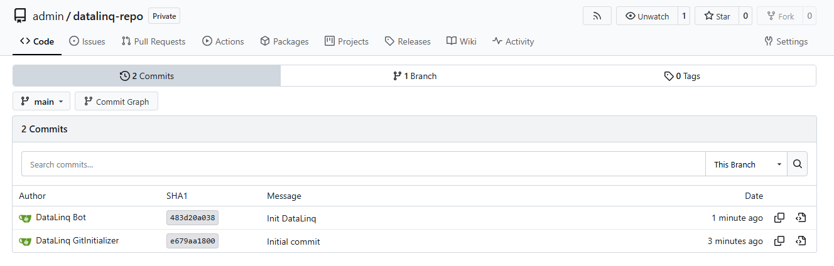Open repository Settings
The height and width of the screenshot is (266, 834).
coord(786,41)
